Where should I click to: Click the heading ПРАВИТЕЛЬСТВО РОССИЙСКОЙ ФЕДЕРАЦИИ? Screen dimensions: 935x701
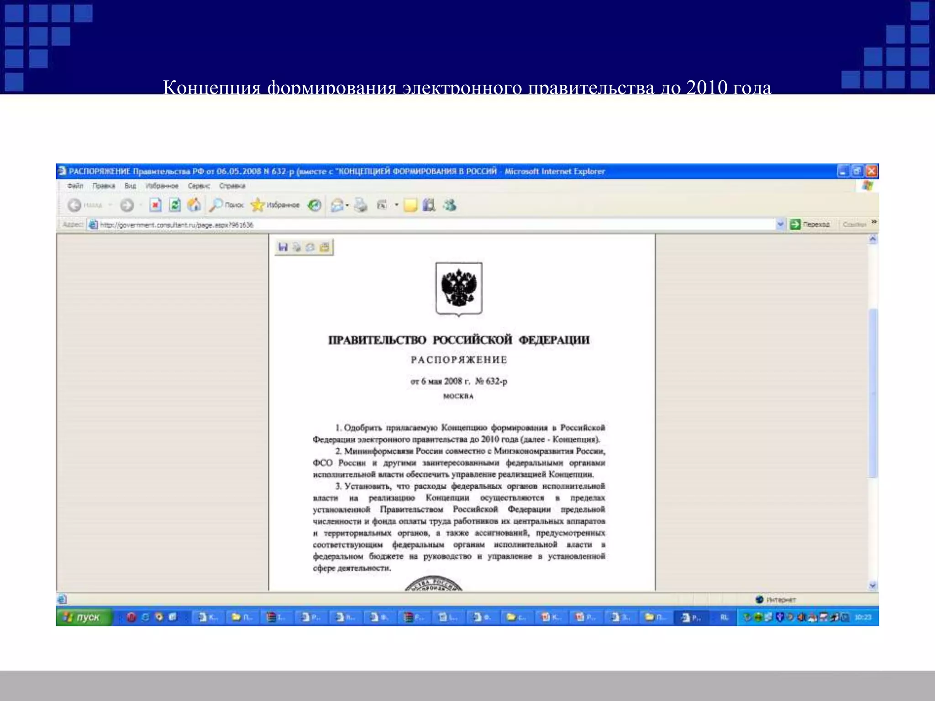coord(459,340)
